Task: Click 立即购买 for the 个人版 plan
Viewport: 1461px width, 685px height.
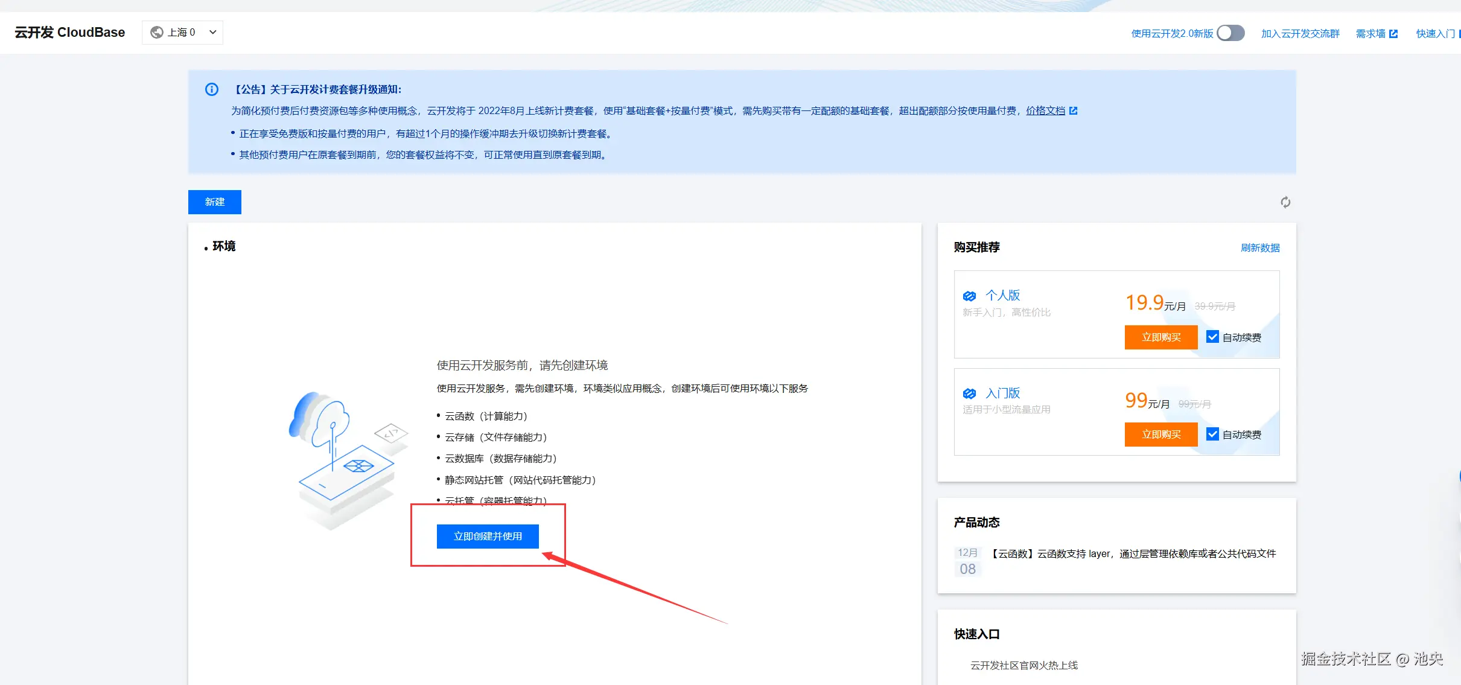Action: tap(1160, 337)
